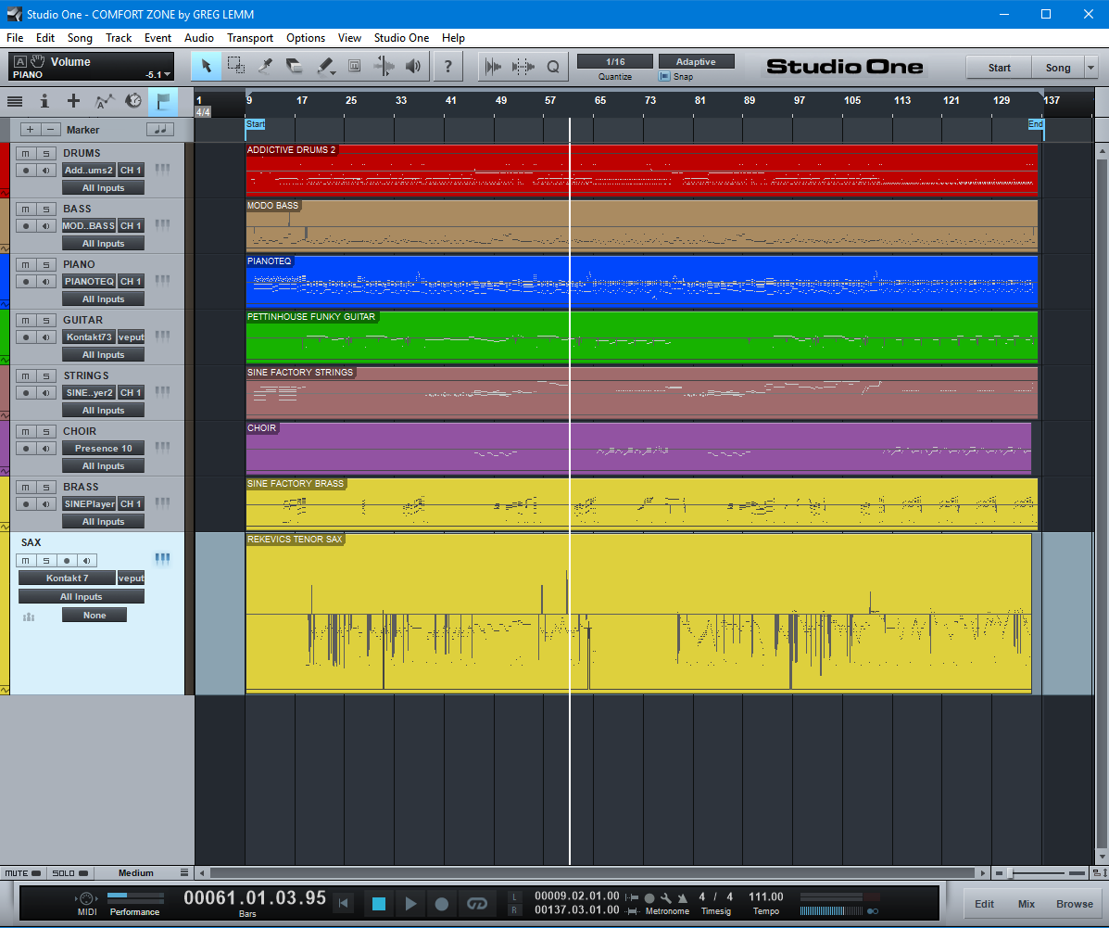
Task: Select the Bend tool
Action: [x=384, y=67]
